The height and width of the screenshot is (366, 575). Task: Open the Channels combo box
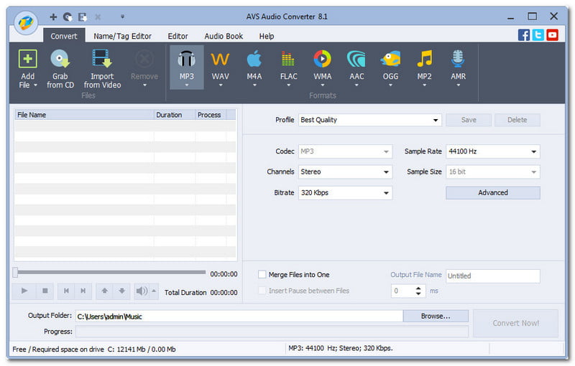(x=345, y=172)
